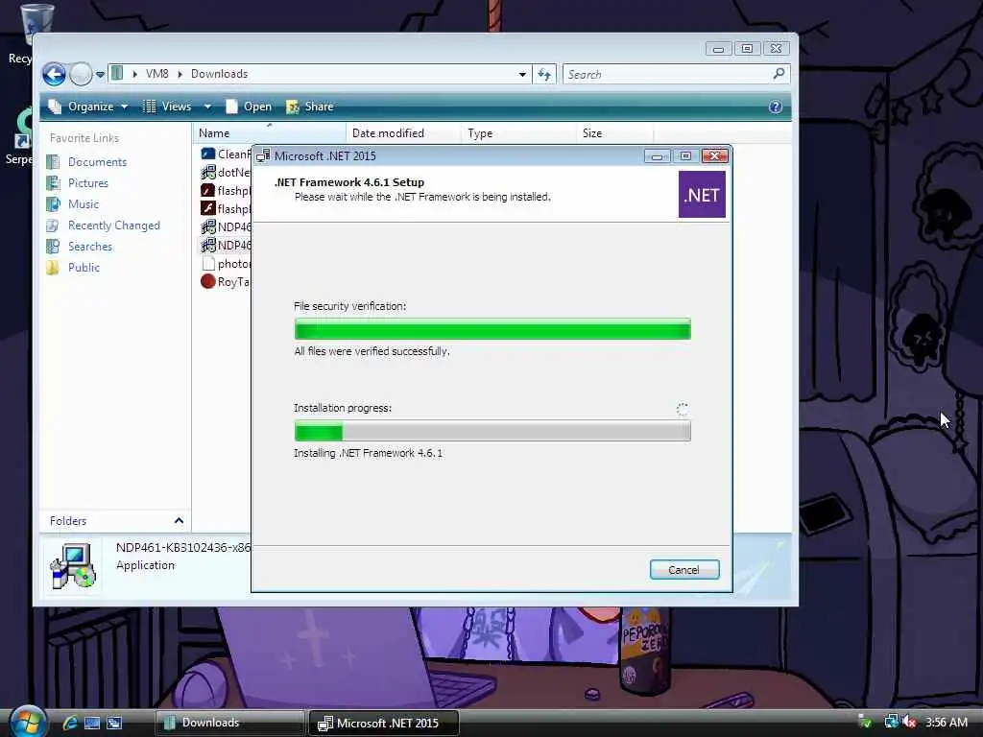
Task: Sort files by Type column
Action: [x=519, y=132]
